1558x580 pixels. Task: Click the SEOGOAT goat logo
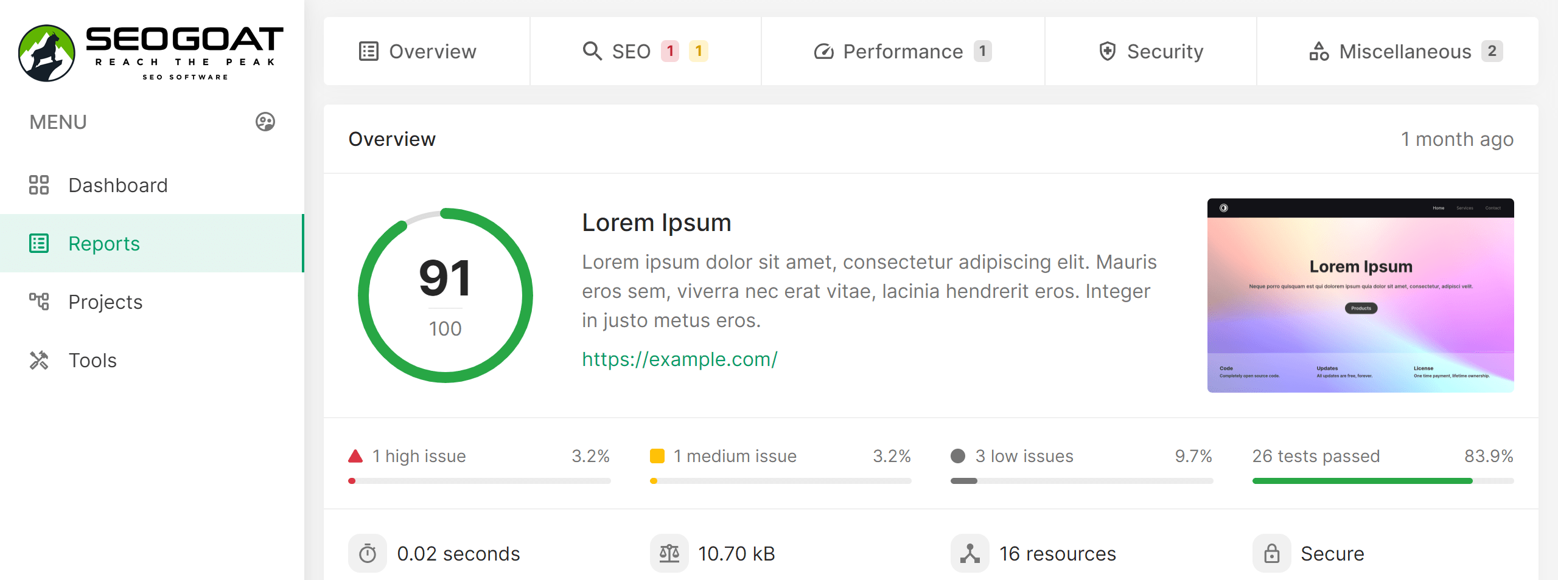[x=47, y=53]
